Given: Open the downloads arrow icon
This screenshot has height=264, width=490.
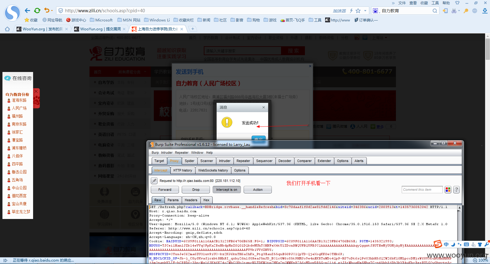Looking at the screenshot, I should click(x=485, y=11).
